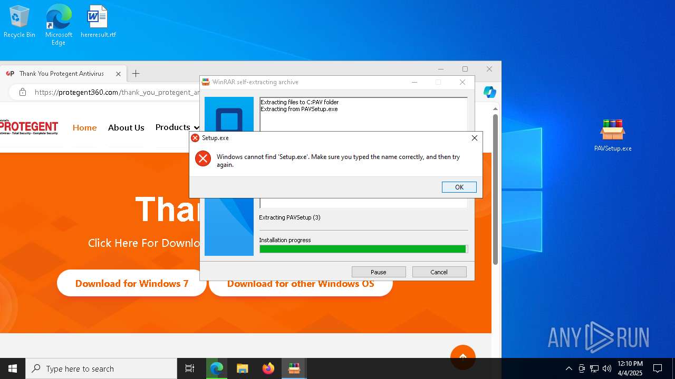Open the notification center
This screenshot has height=379, width=675.
click(658, 368)
